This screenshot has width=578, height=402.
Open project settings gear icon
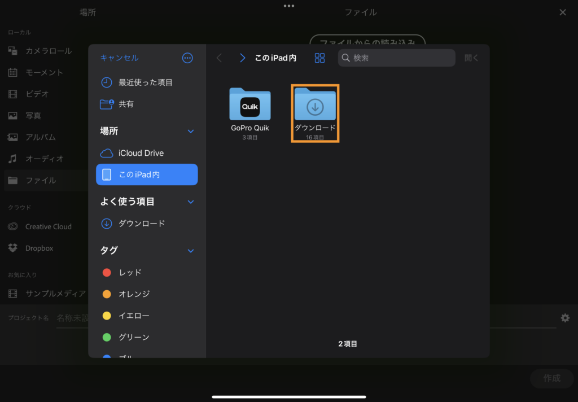(x=564, y=318)
